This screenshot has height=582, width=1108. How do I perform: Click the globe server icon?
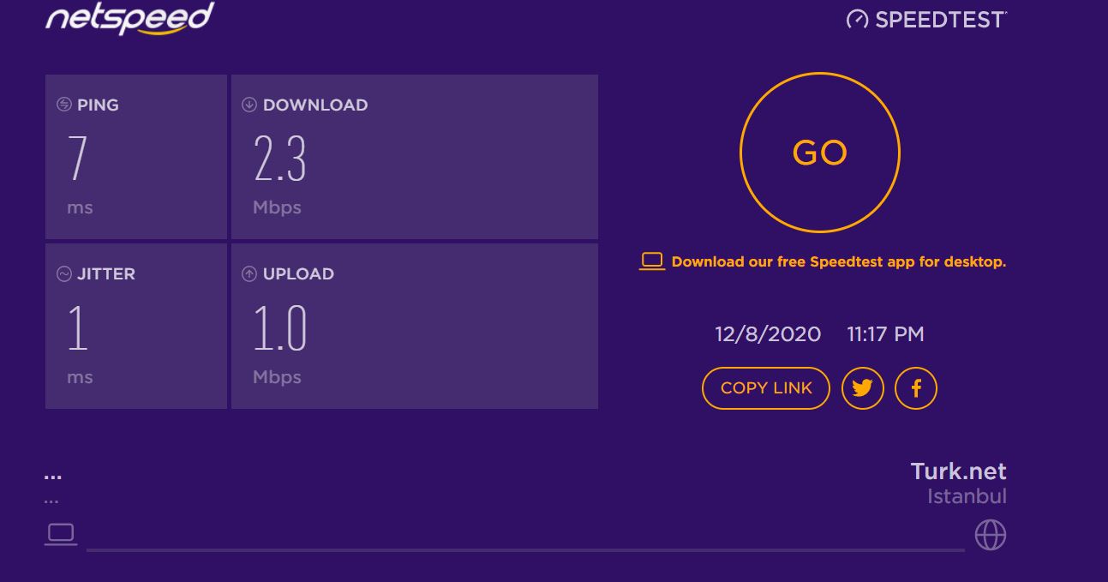coord(991,535)
